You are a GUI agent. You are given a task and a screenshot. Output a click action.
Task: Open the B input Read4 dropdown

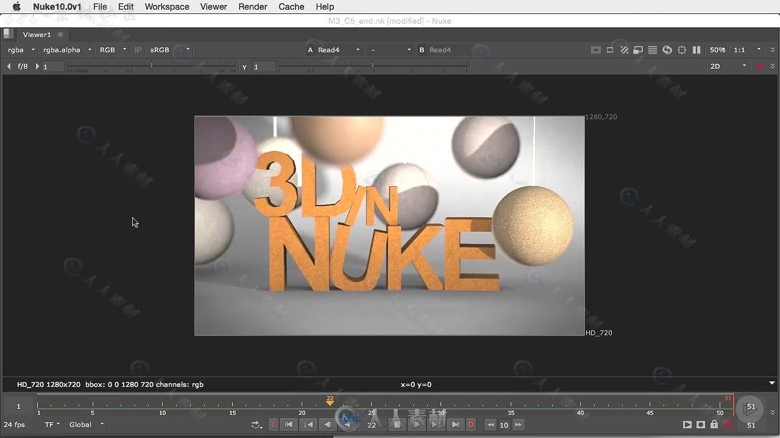coord(450,50)
